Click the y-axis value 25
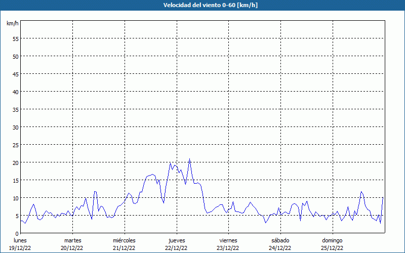This screenshot has width=405, height=253. pos(16,145)
